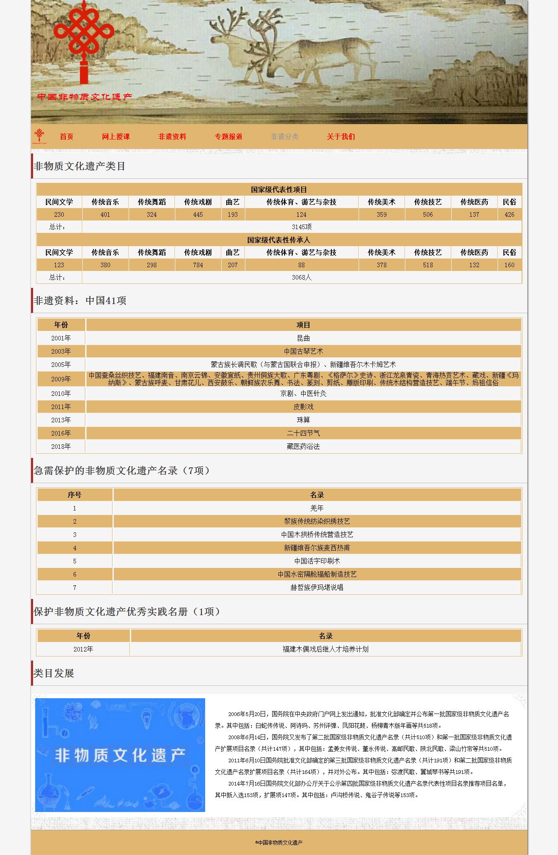This screenshot has height=855, width=558.
Task: Go to 网上授课 page
Action: tap(116, 137)
